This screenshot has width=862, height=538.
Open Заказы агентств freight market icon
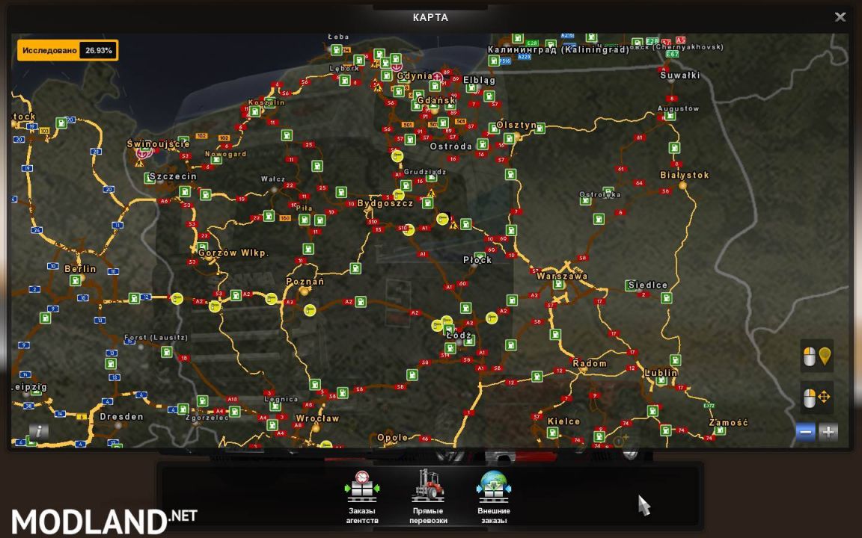(x=361, y=486)
